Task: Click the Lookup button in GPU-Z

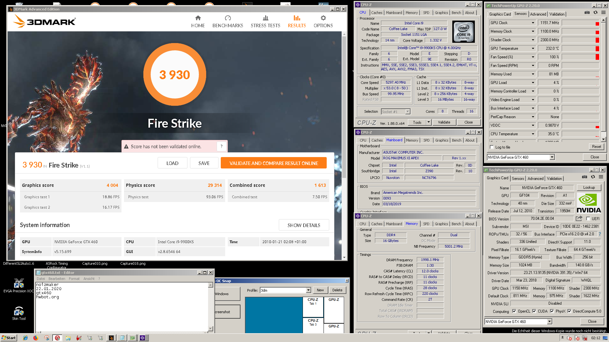Action: click(x=589, y=187)
